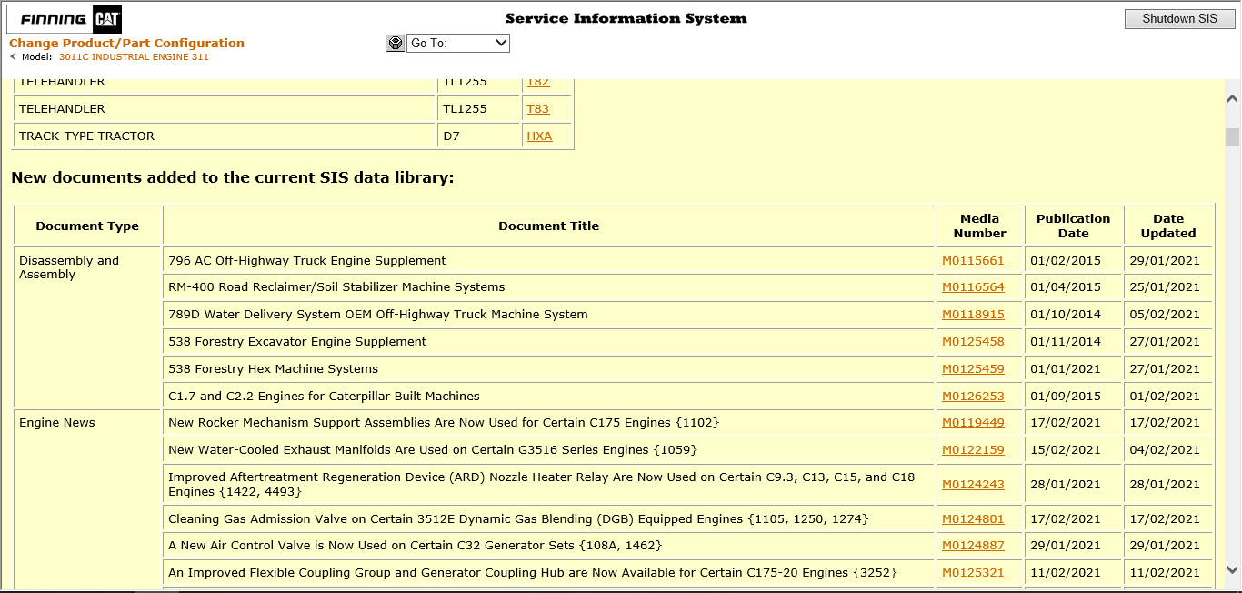The height and width of the screenshot is (593, 1242).
Task: Click the wheel icon beside the Go To dropdown
Action: tap(395, 43)
